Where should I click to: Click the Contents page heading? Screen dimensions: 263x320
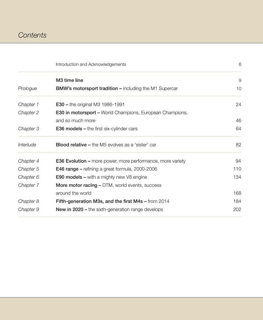pos(32,35)
